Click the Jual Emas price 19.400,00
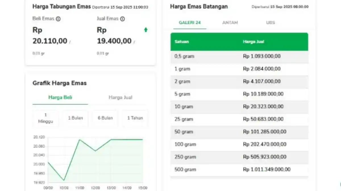 coord(114,41)
